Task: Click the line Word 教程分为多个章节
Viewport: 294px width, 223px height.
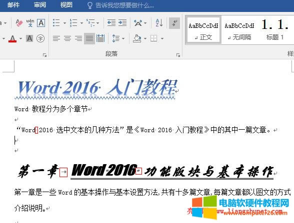Action: (x=51, y=109)
